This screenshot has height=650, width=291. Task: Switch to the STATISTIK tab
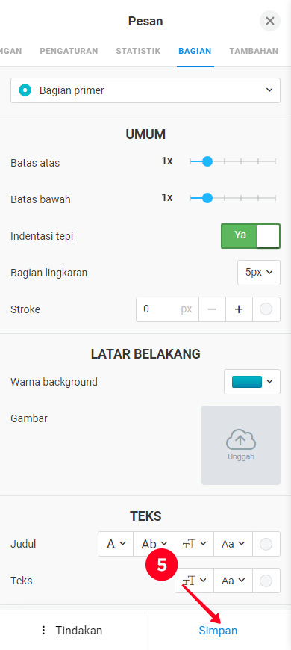(138, 51)
